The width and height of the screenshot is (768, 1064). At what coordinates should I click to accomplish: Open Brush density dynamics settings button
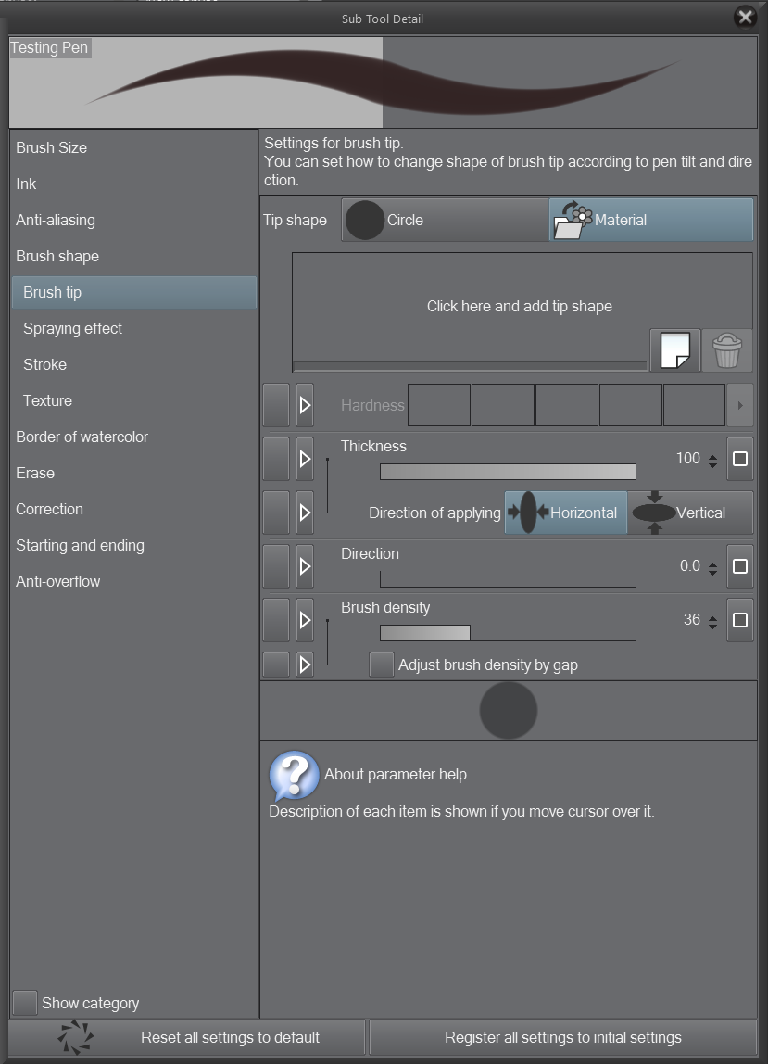pos(740,620)
